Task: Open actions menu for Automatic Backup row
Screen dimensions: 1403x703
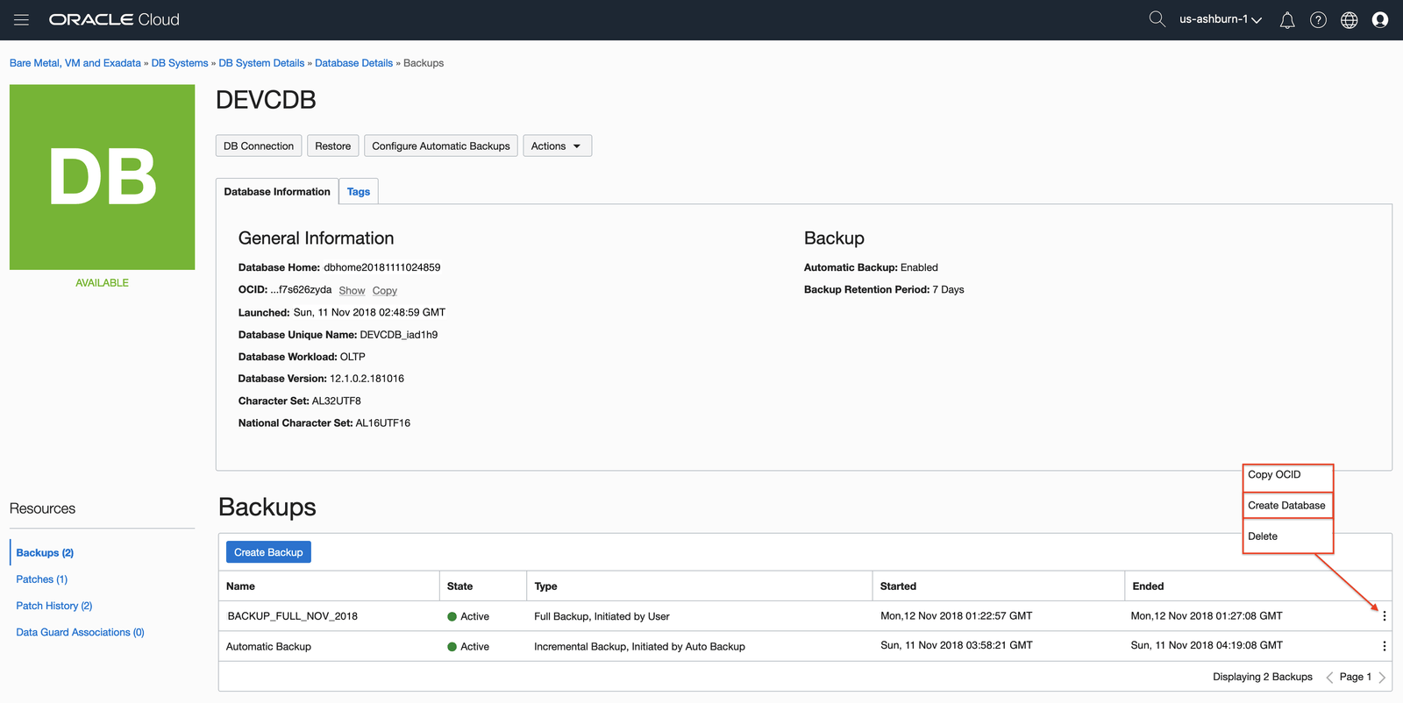Action: [1384, 646]
